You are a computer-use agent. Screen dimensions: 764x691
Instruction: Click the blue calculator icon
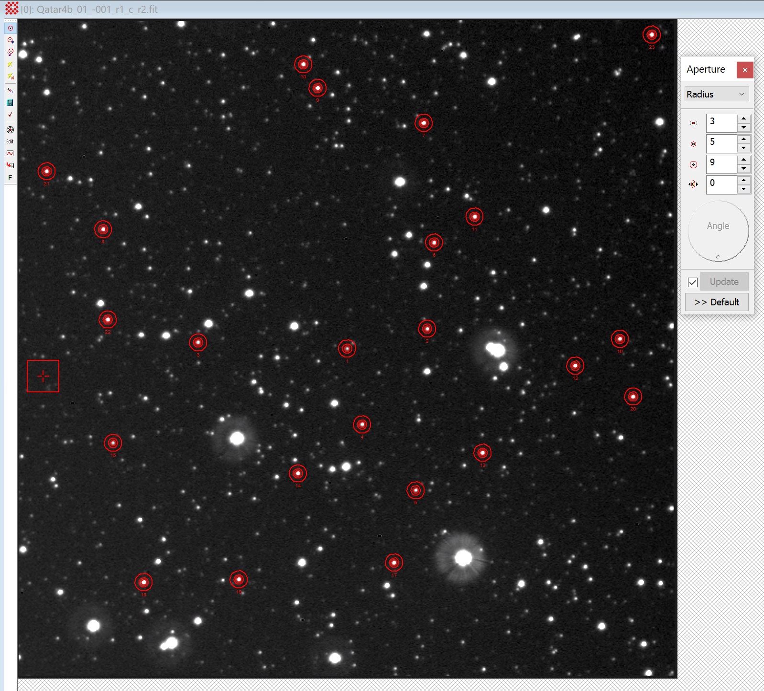10,103
